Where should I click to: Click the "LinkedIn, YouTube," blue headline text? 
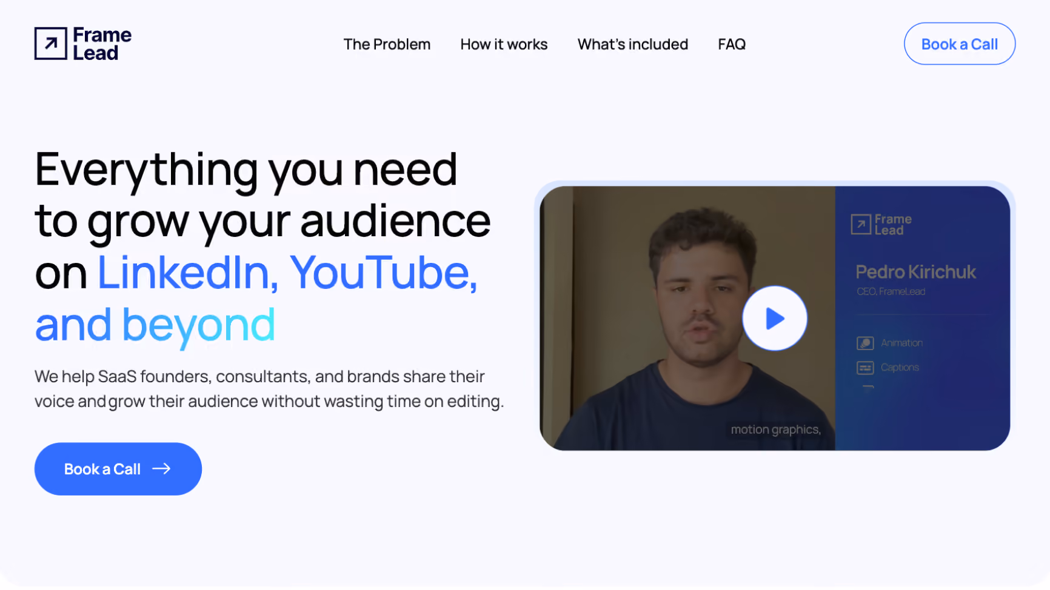click(x=287, y=273)
